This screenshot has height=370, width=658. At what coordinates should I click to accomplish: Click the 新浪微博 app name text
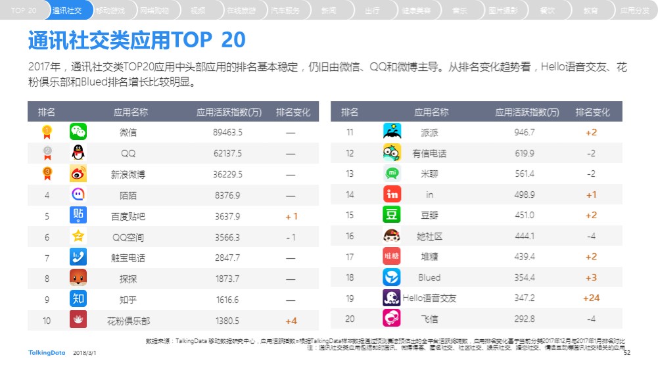tap(128, 175)
